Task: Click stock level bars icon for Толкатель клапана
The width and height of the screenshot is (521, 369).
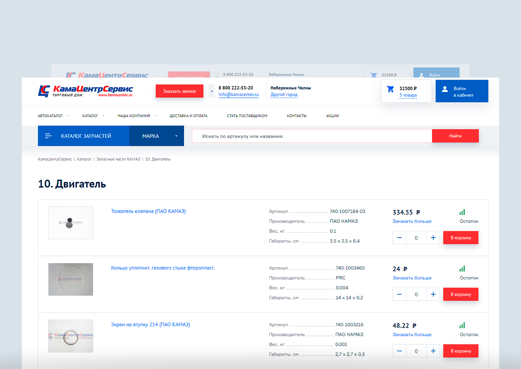Action: tap(462, 212)
